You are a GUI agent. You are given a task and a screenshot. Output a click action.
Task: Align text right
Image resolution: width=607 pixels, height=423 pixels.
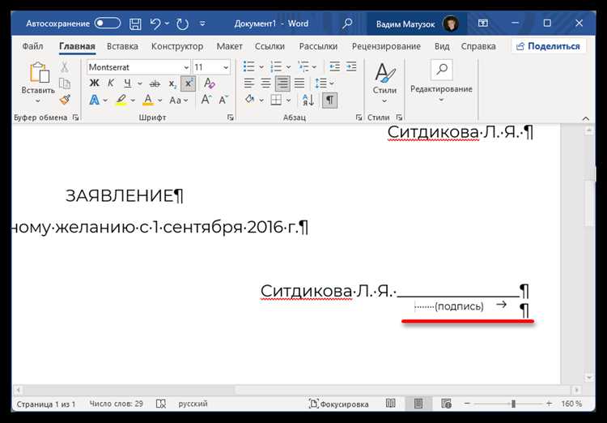tap(282, 83)
